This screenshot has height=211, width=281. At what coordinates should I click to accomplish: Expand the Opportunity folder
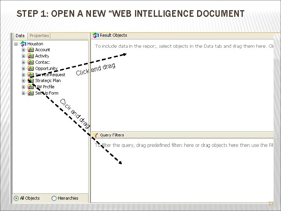point(23,68)
